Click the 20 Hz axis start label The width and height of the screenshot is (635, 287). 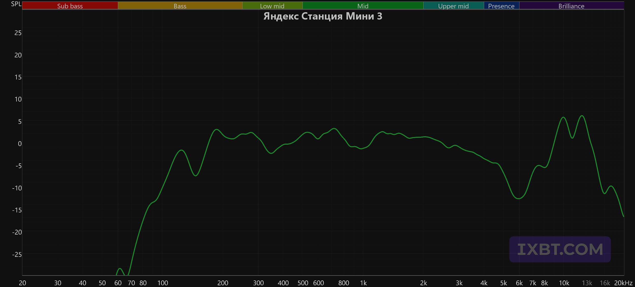pyautogui.click(x=22, y=283)
